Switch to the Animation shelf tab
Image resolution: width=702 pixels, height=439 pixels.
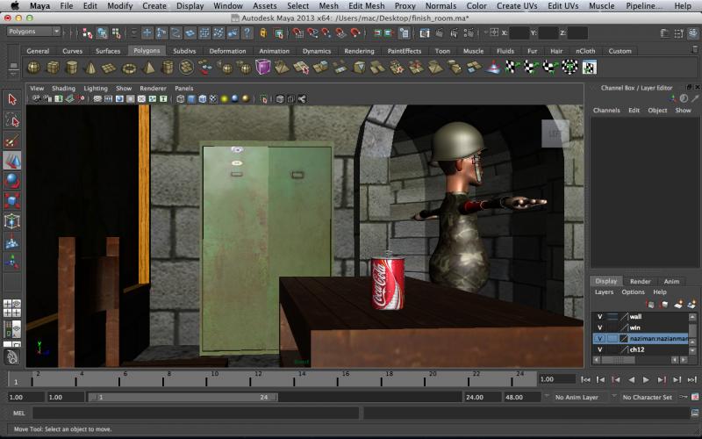point(274,51)
